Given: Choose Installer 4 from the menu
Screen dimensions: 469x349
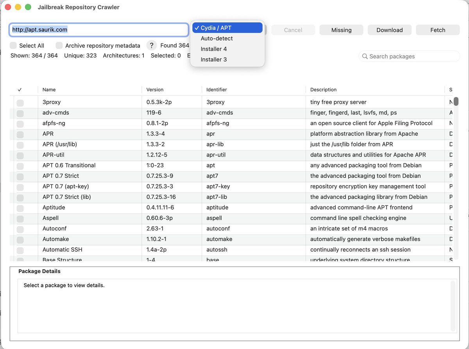Looking at the screenshot, I should click(x=227, y=49).
